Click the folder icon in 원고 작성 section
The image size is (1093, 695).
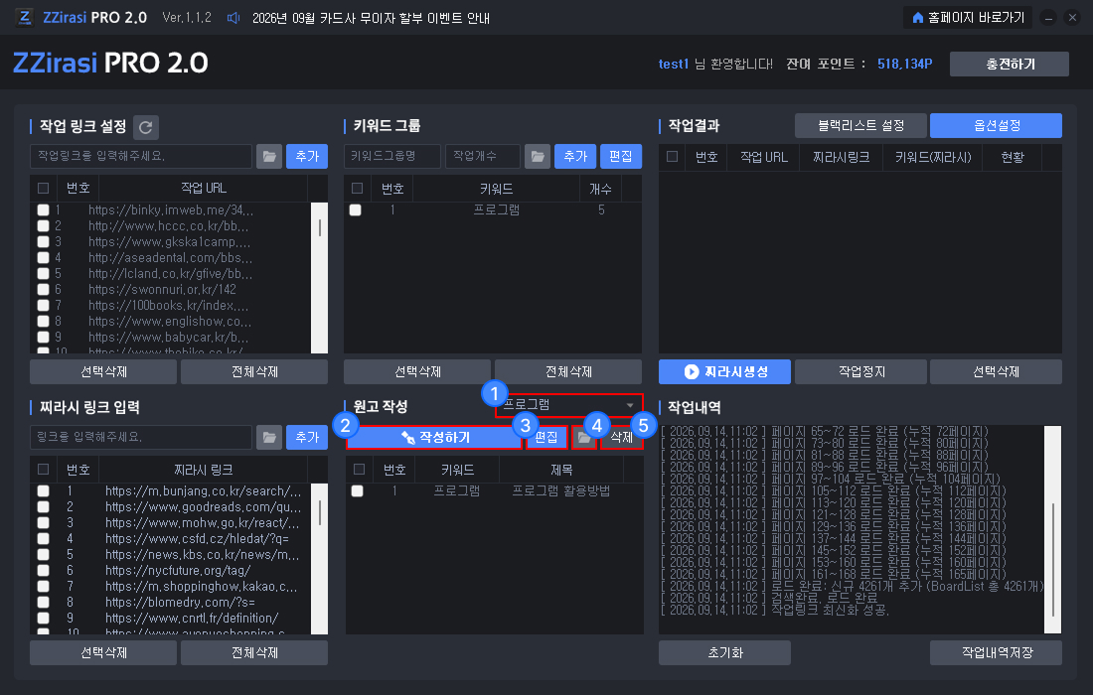click(584, 437)
